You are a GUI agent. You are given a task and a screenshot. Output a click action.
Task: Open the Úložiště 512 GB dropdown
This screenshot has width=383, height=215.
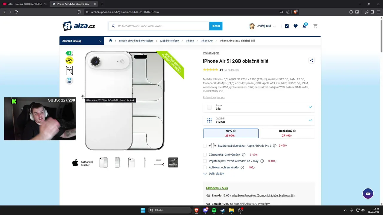(x=259, y=120)
